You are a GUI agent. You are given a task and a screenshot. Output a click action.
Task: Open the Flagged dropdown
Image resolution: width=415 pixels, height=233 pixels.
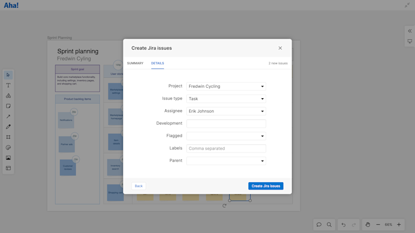[226, 136]
